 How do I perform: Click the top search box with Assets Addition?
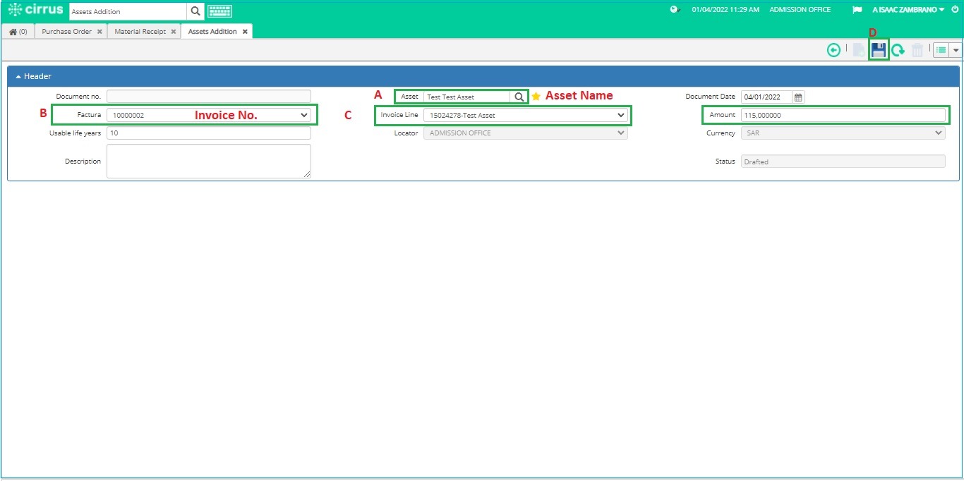pos(128,11)
